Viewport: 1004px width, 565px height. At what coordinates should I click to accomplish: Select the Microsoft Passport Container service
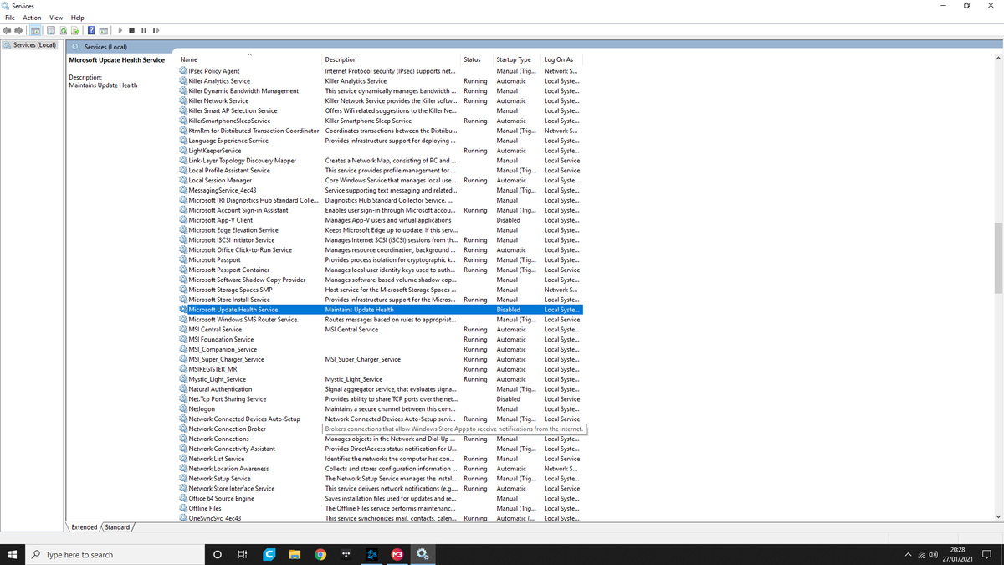(381, 270)
